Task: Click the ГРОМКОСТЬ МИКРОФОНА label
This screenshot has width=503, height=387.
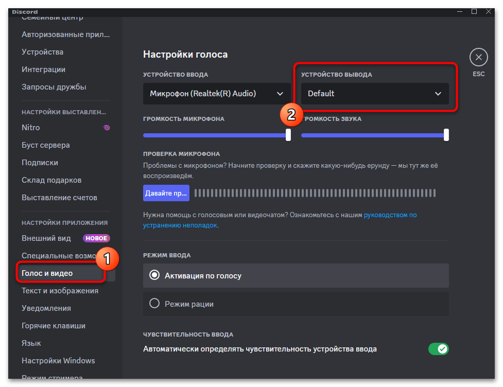Action: click(184, 119)
